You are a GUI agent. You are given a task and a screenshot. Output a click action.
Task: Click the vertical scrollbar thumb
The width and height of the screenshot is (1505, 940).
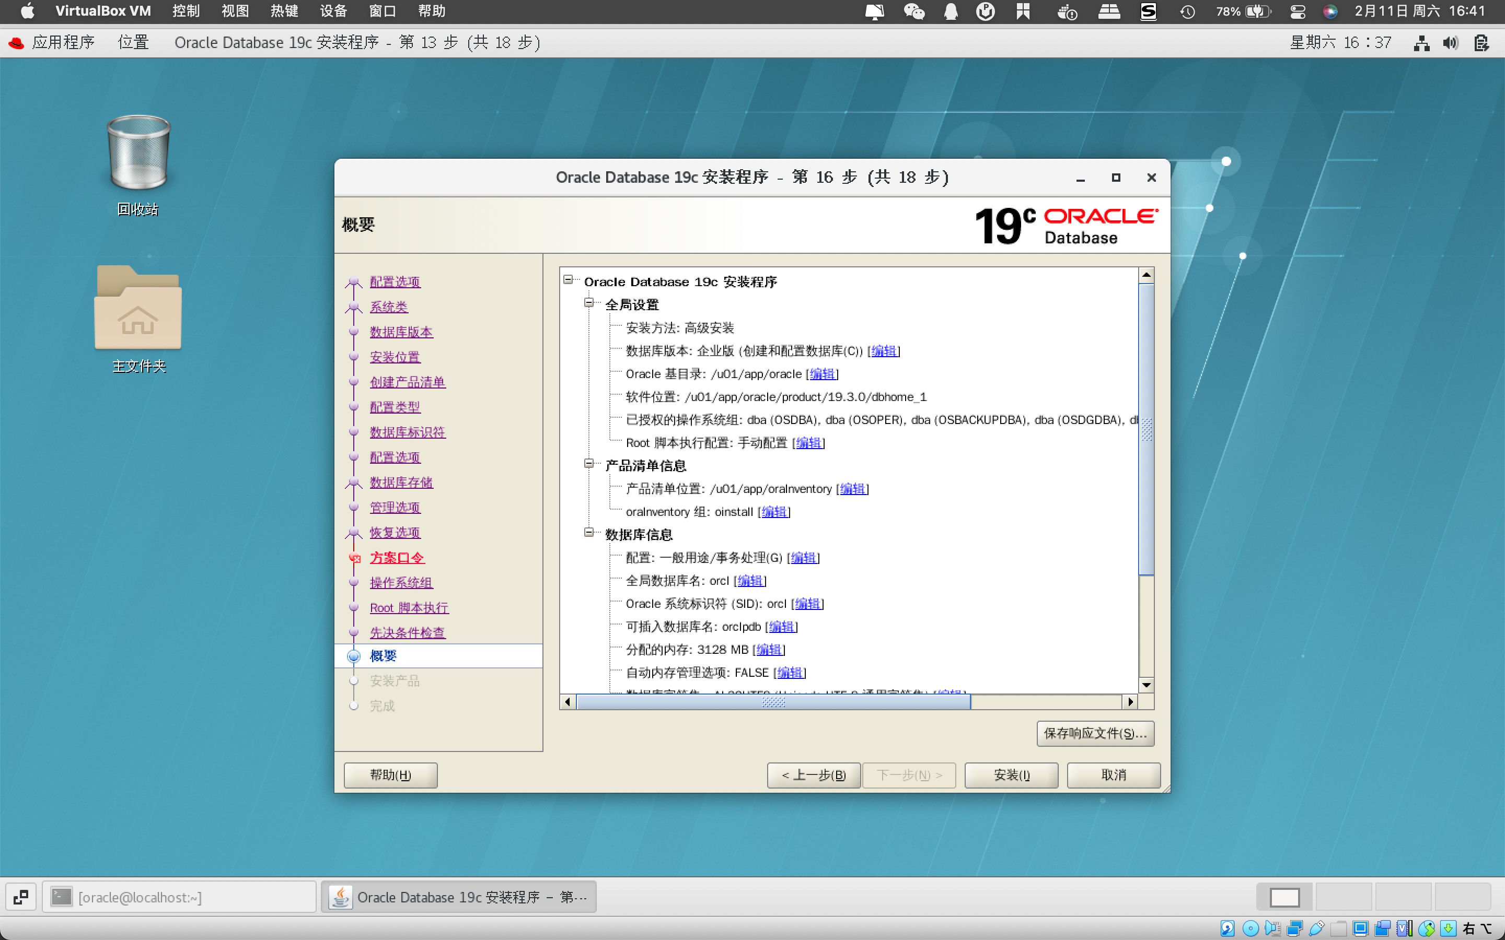pos(1146,430)
